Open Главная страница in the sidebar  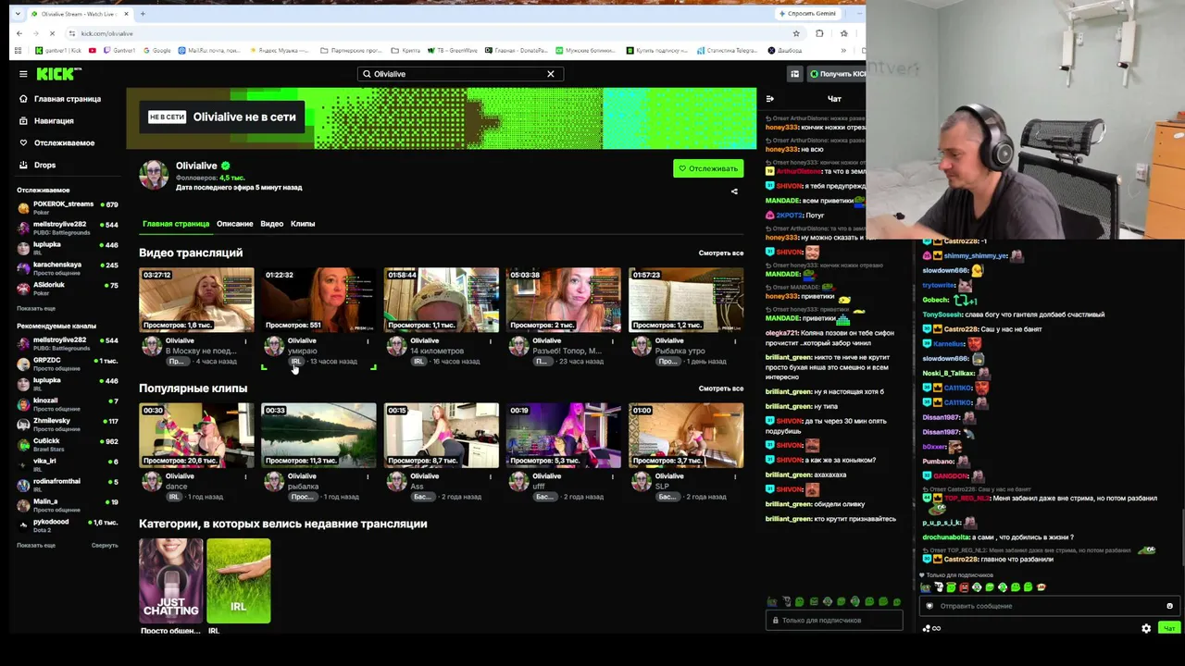(x=61, y=99)
